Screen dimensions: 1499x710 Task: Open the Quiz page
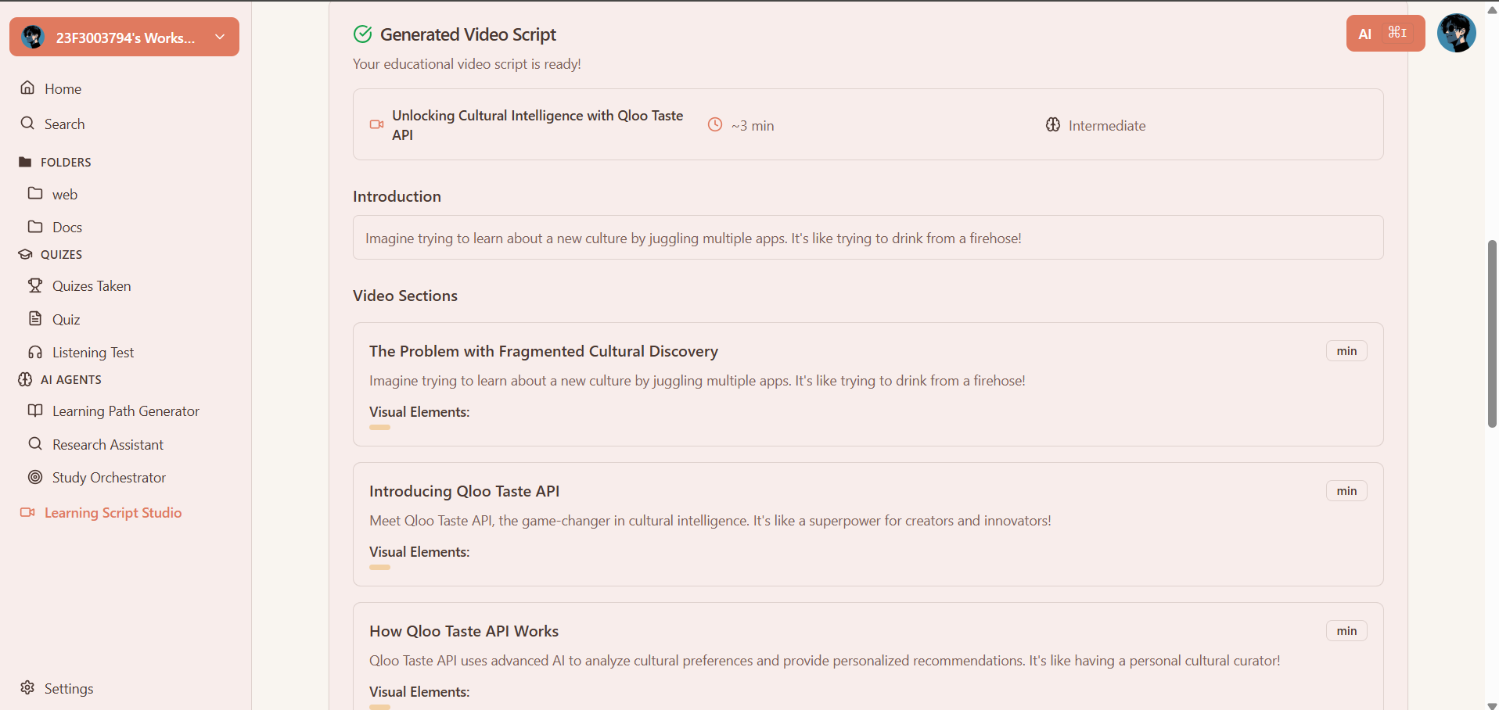tap(67, 319)
